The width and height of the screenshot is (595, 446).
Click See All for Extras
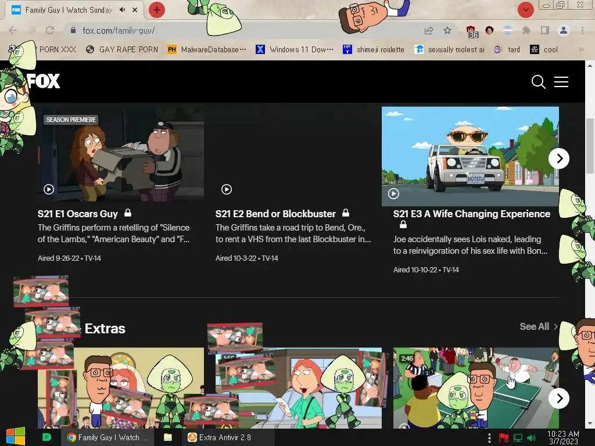click(535, 326)
